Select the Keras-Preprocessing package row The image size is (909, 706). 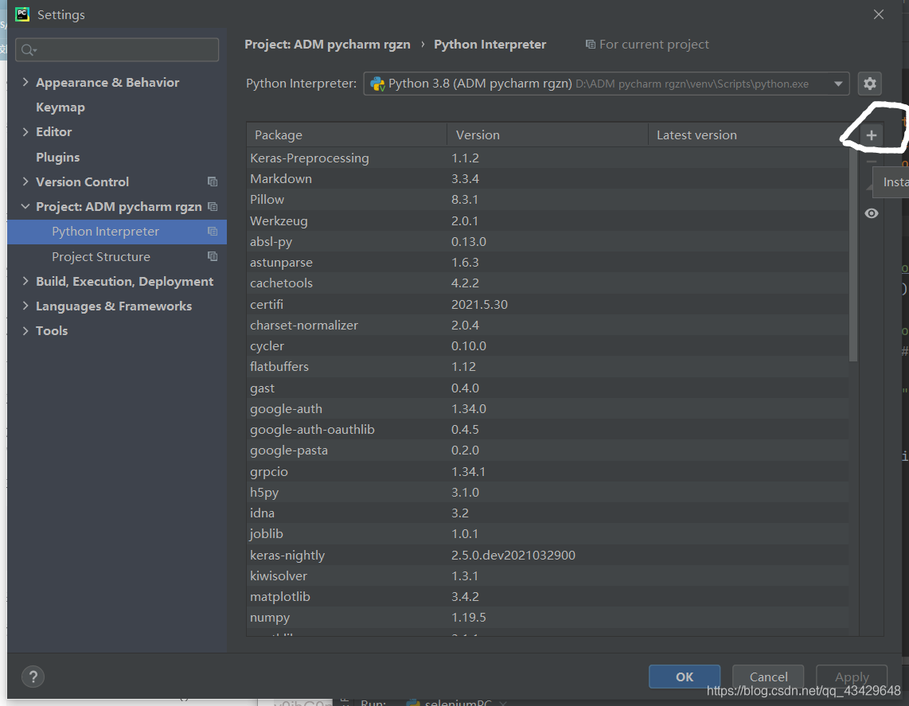[x=548, y=158]
